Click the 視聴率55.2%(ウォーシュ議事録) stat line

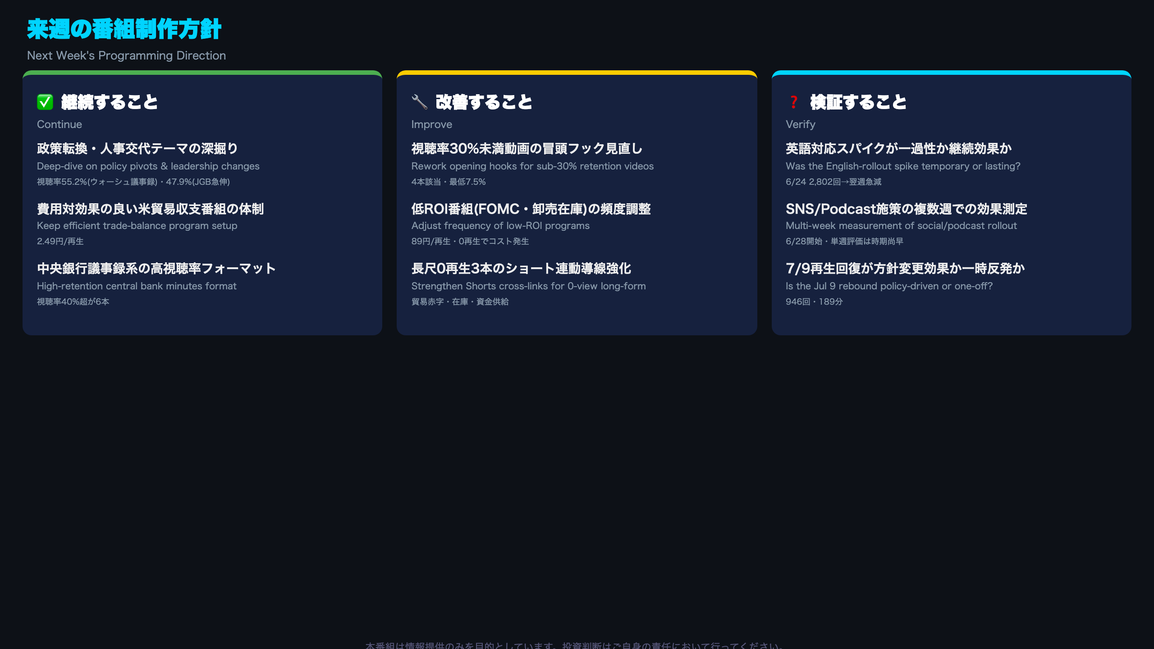(x=133, y=182)
